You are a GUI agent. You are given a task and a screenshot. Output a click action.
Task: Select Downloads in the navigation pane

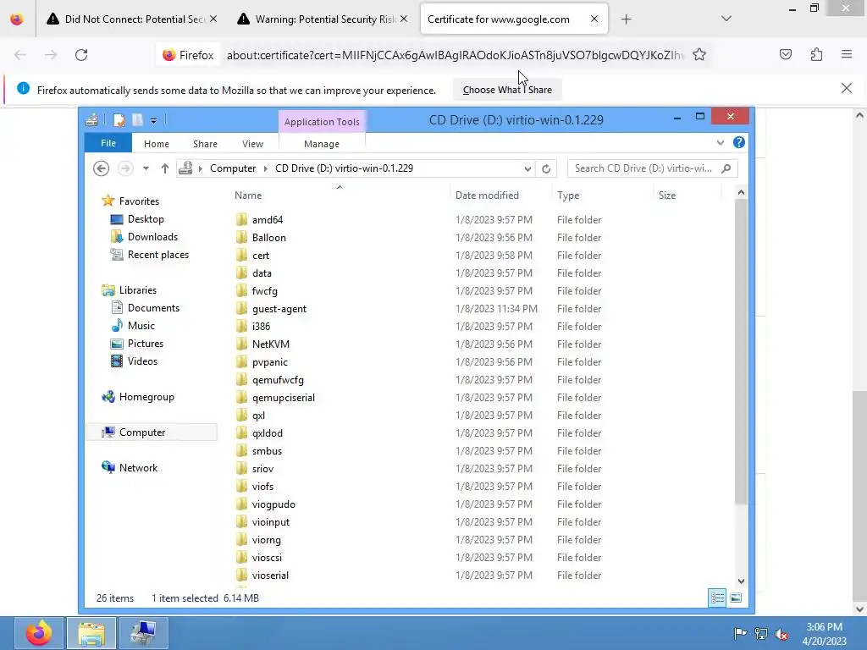pos(152,237)
